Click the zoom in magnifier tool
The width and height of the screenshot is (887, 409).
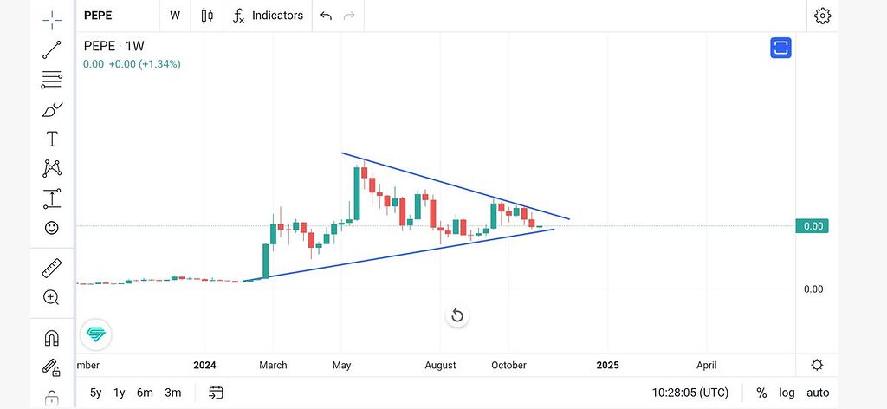click(52, 297)
